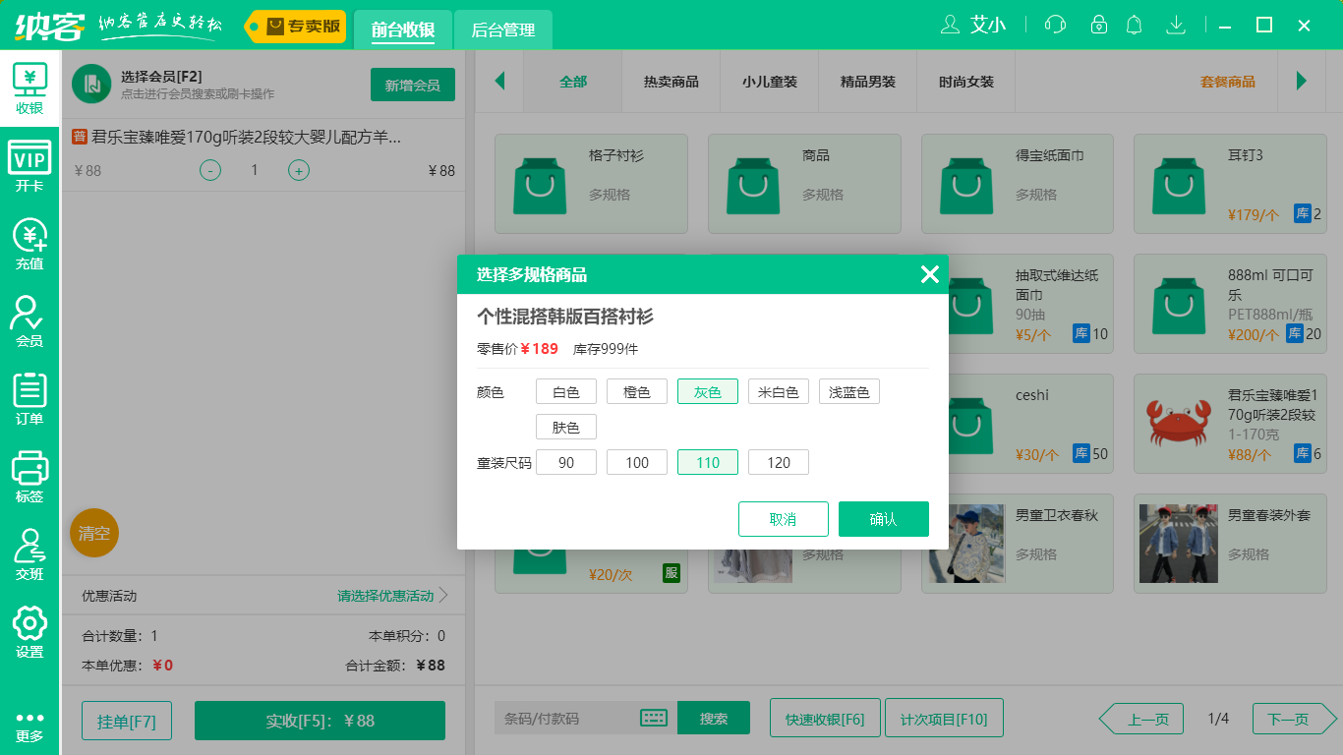The image size is (1343, 755).
Task: Open the 热卖商品 category tab
Action: (671, 83)
